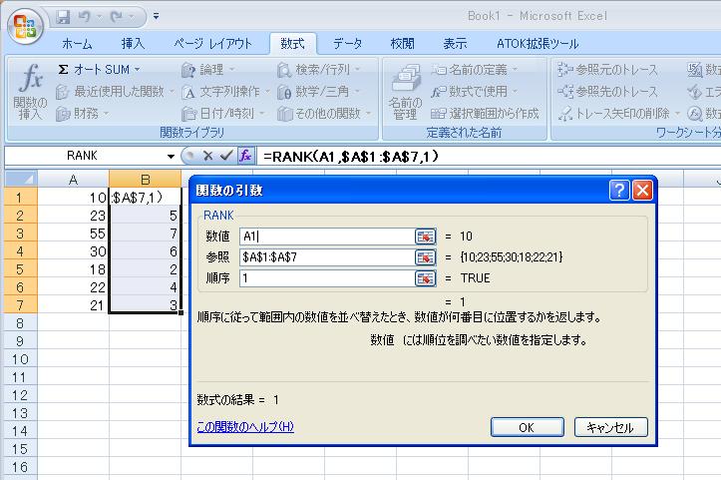The width and height of the screenshot is (721, 480).
Task: Open the 論理 functions menu
Action: [x=207, y=70]
